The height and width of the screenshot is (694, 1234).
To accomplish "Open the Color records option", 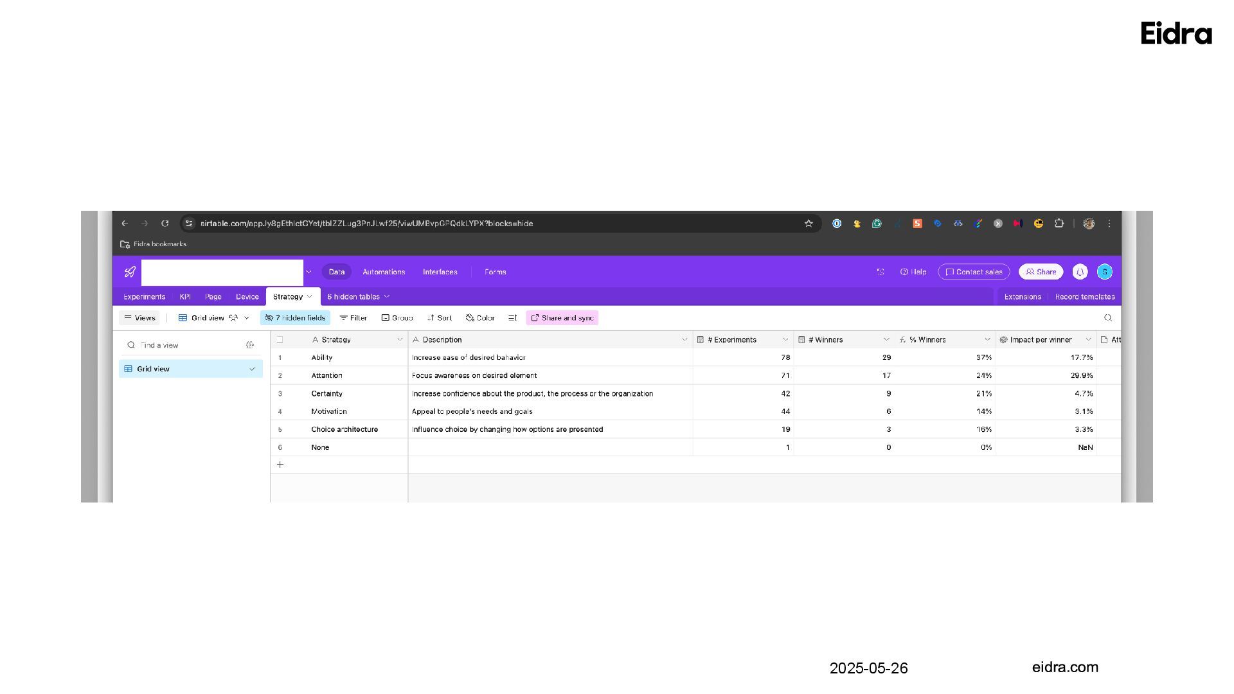I will [x=480, y=318].
